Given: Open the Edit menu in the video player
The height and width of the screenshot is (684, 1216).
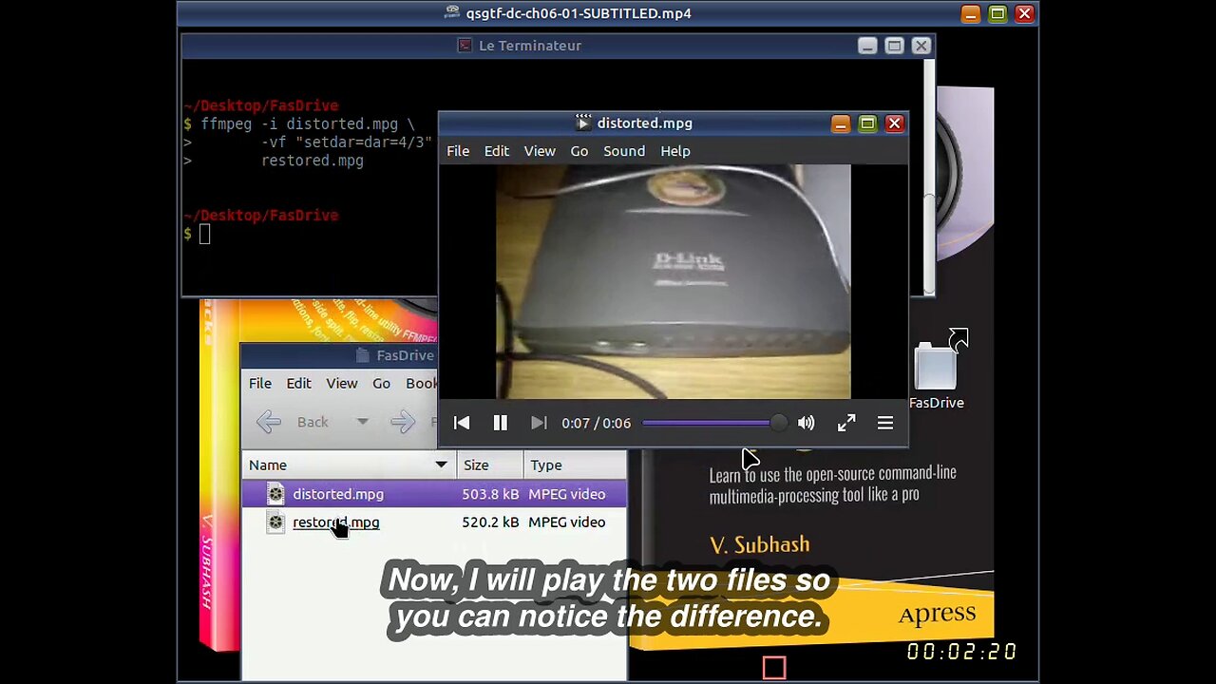Looking at the screenshot, I should click(x=497, y=151).
